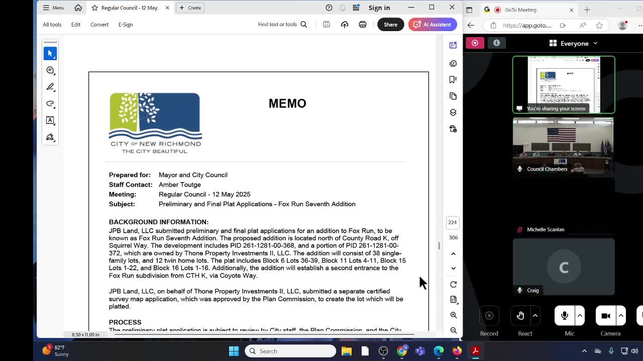Image resolution: width=643 pixels, height=361 pixels.
Task: Upload document to cloud storage
Action: coord(345,25)
